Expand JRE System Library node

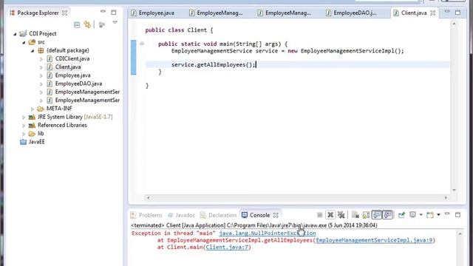pos(24,117)
